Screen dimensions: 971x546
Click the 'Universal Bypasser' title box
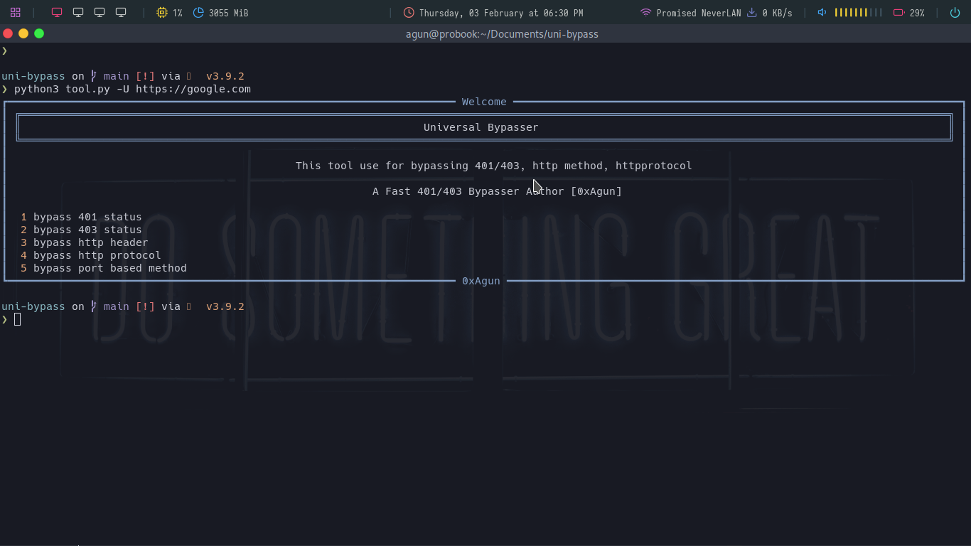click(484, 127)
